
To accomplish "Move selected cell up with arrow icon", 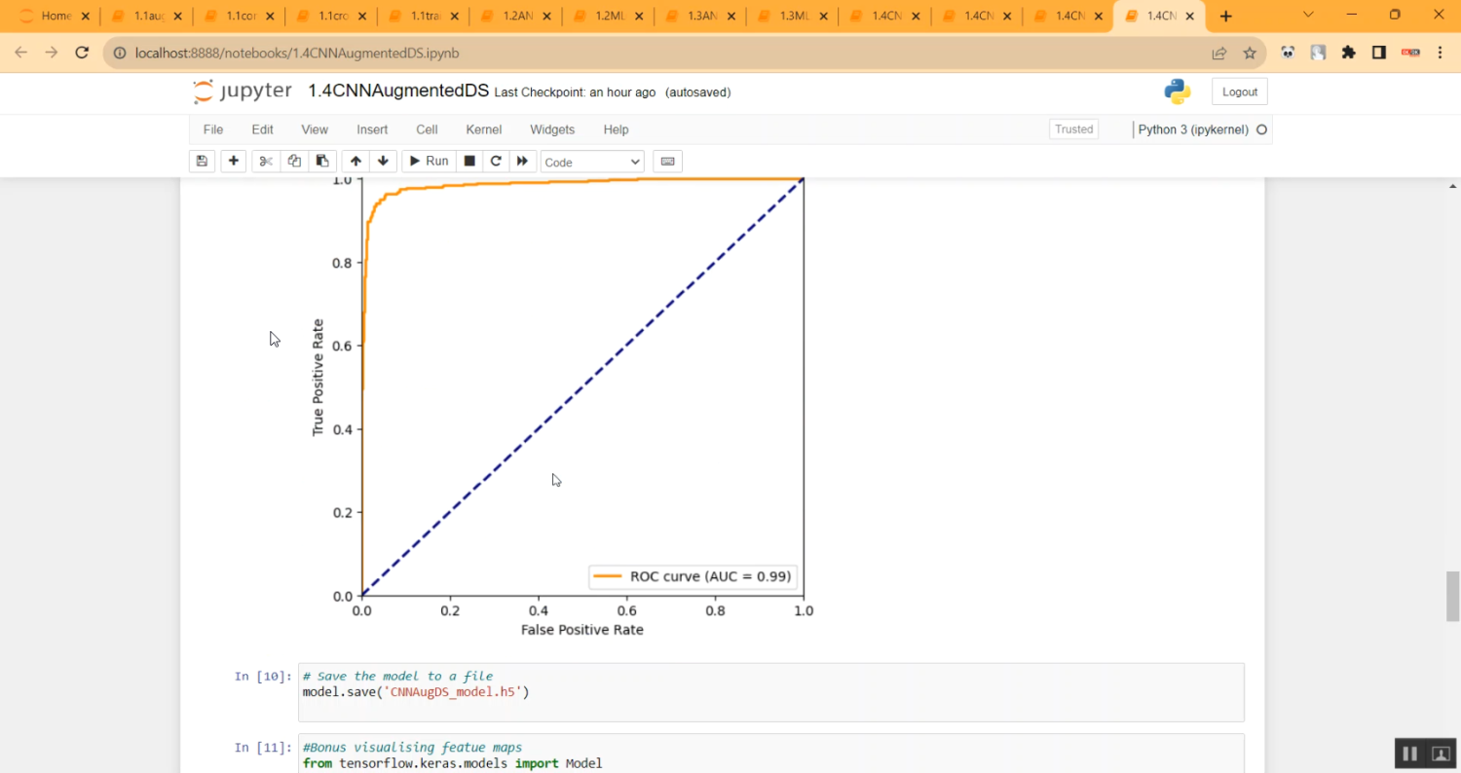I will pyautogui.click(x=356, y=162).
